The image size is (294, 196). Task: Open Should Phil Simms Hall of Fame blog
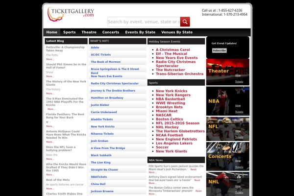66,66
